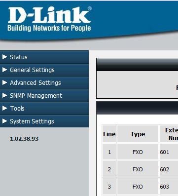Viewport: 178px width, 196px height.
Task: Select FXO type cell in line 3
Action: point(138,187)
